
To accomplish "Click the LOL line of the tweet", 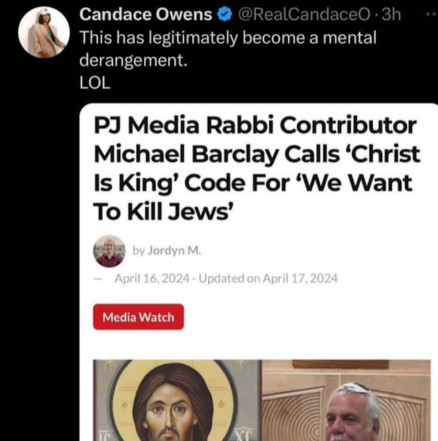I will click(95, 83).
